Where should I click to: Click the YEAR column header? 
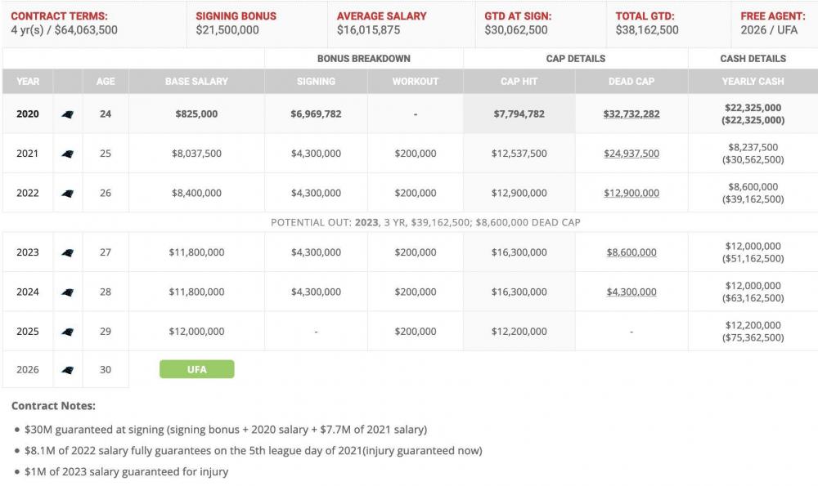[28, 82]
